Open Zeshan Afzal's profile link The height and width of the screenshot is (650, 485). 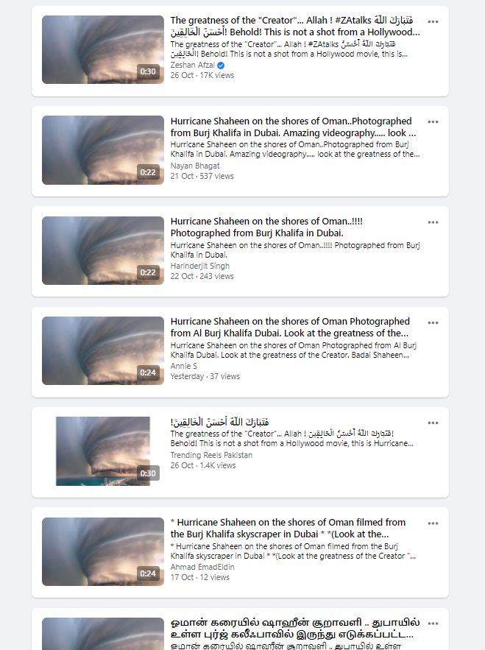point(192,65)
